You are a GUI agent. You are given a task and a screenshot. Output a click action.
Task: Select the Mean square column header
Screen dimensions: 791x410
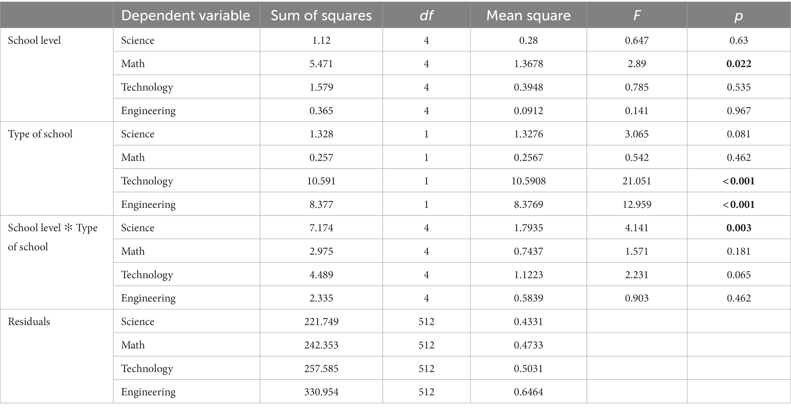tap(529, 16)
